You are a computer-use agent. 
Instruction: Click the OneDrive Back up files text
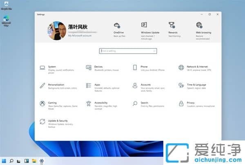coord(119,36)
